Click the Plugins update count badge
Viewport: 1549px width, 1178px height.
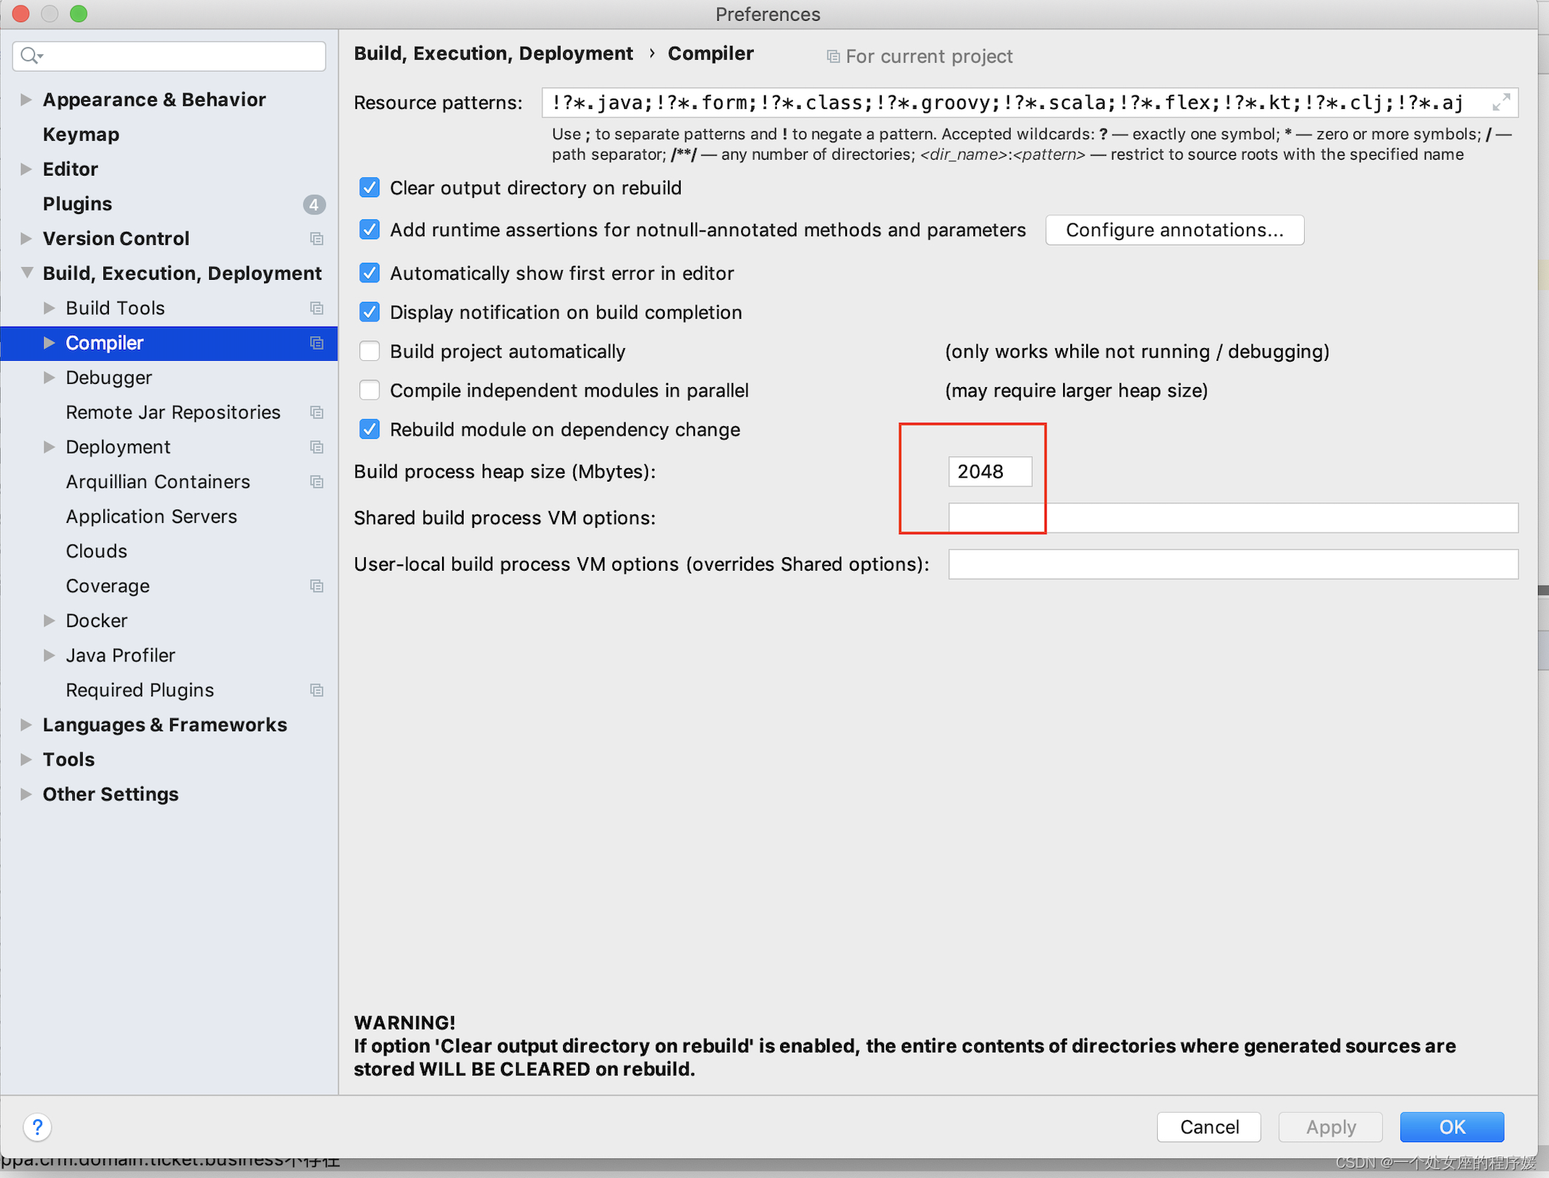(x=314, y=204)
